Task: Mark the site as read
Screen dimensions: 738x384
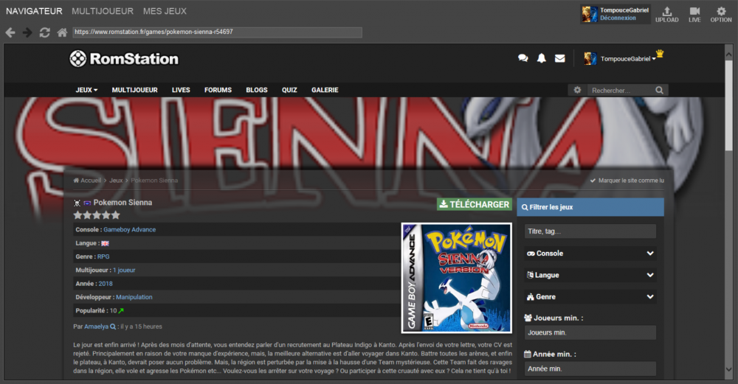Action: coord(627,181)
